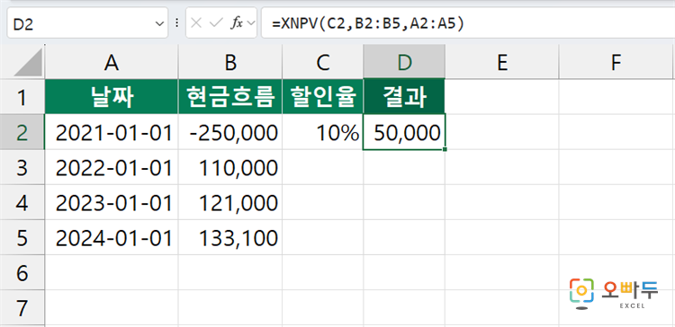Select empty cell C3
The image size is (675, 327).
click(323, 167)
